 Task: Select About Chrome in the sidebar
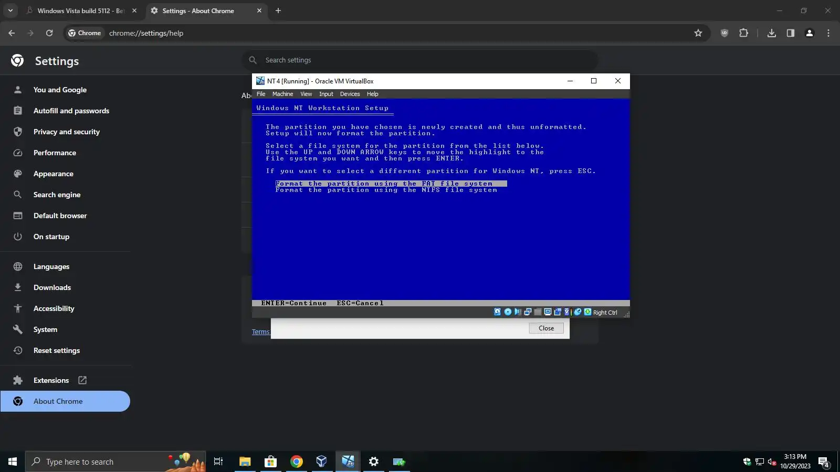click(65, 401)
